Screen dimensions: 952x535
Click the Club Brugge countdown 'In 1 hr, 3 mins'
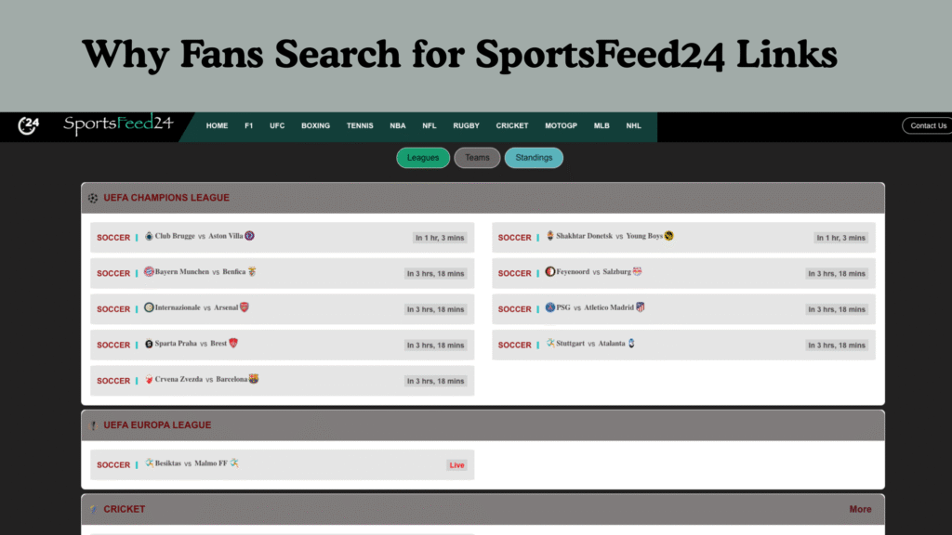[440, 238]
